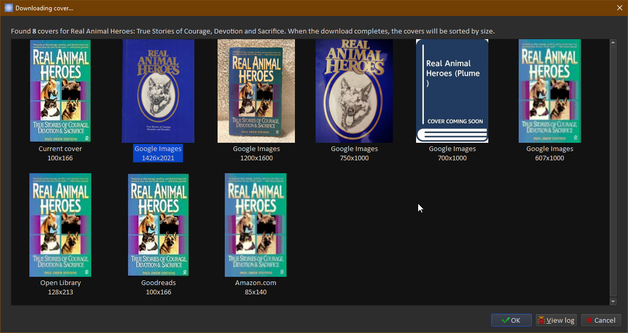Click the '85x140' size text
628x333 pixels.
(256, 292)
